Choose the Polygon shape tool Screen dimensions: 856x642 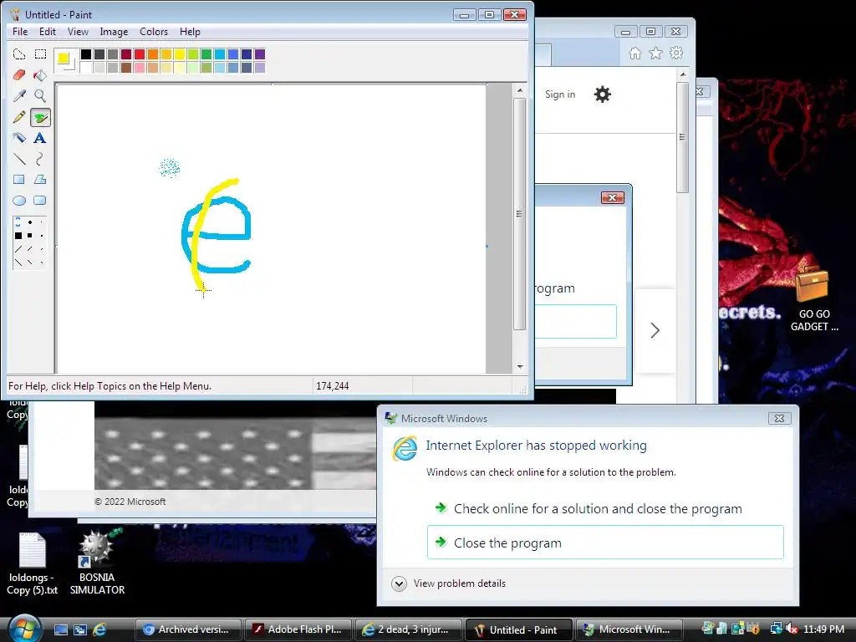40,180
